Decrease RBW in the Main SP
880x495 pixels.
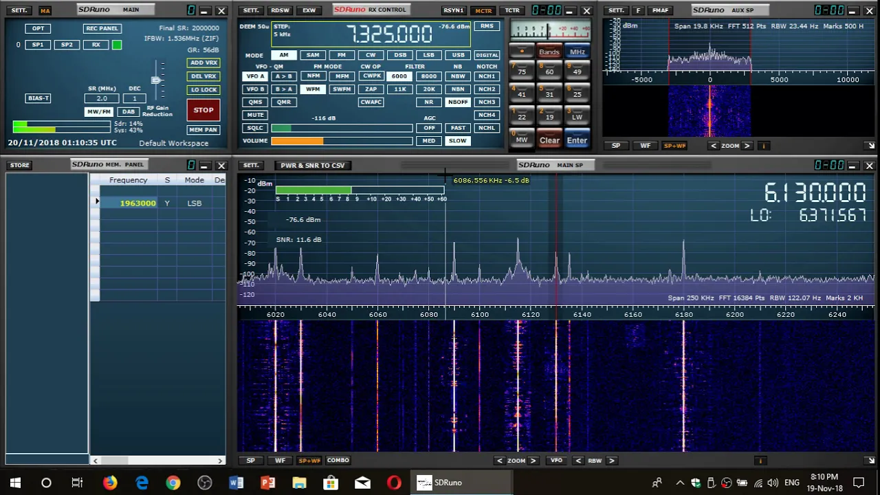point(578,461)
